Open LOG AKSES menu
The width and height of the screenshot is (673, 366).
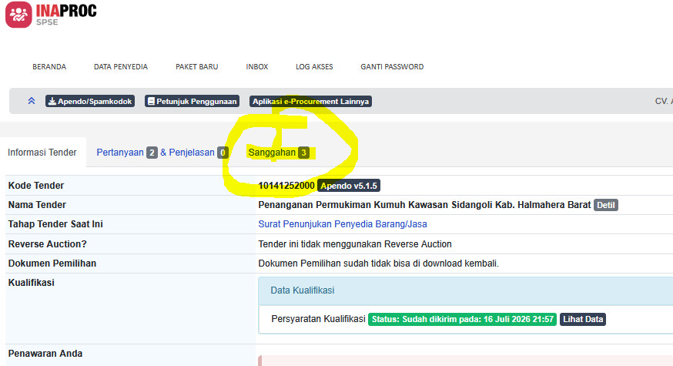(x=314, y=66)
